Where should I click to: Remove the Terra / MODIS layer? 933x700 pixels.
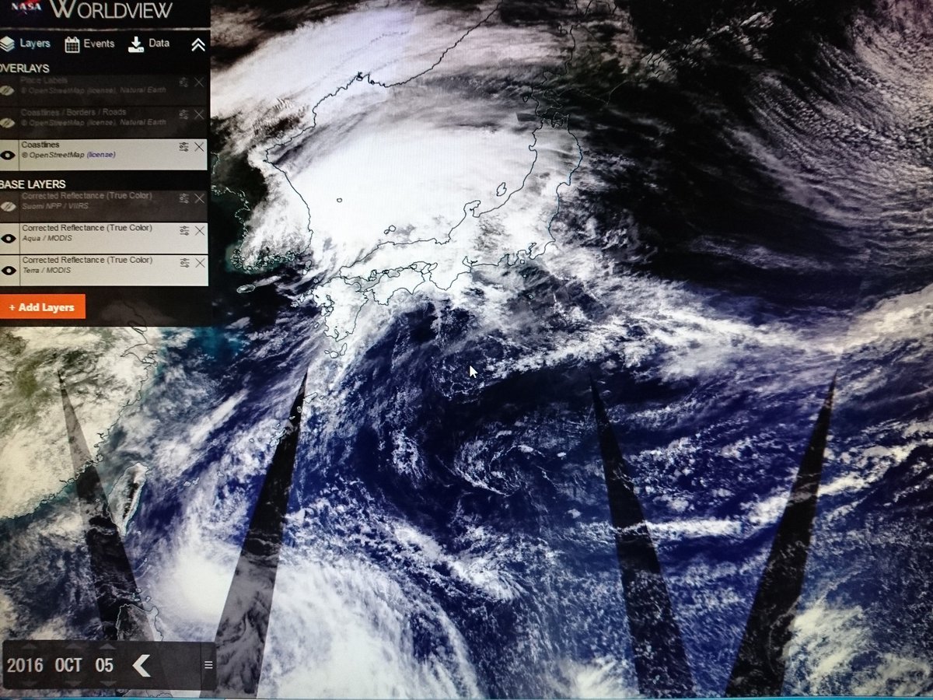pos(200,263)
